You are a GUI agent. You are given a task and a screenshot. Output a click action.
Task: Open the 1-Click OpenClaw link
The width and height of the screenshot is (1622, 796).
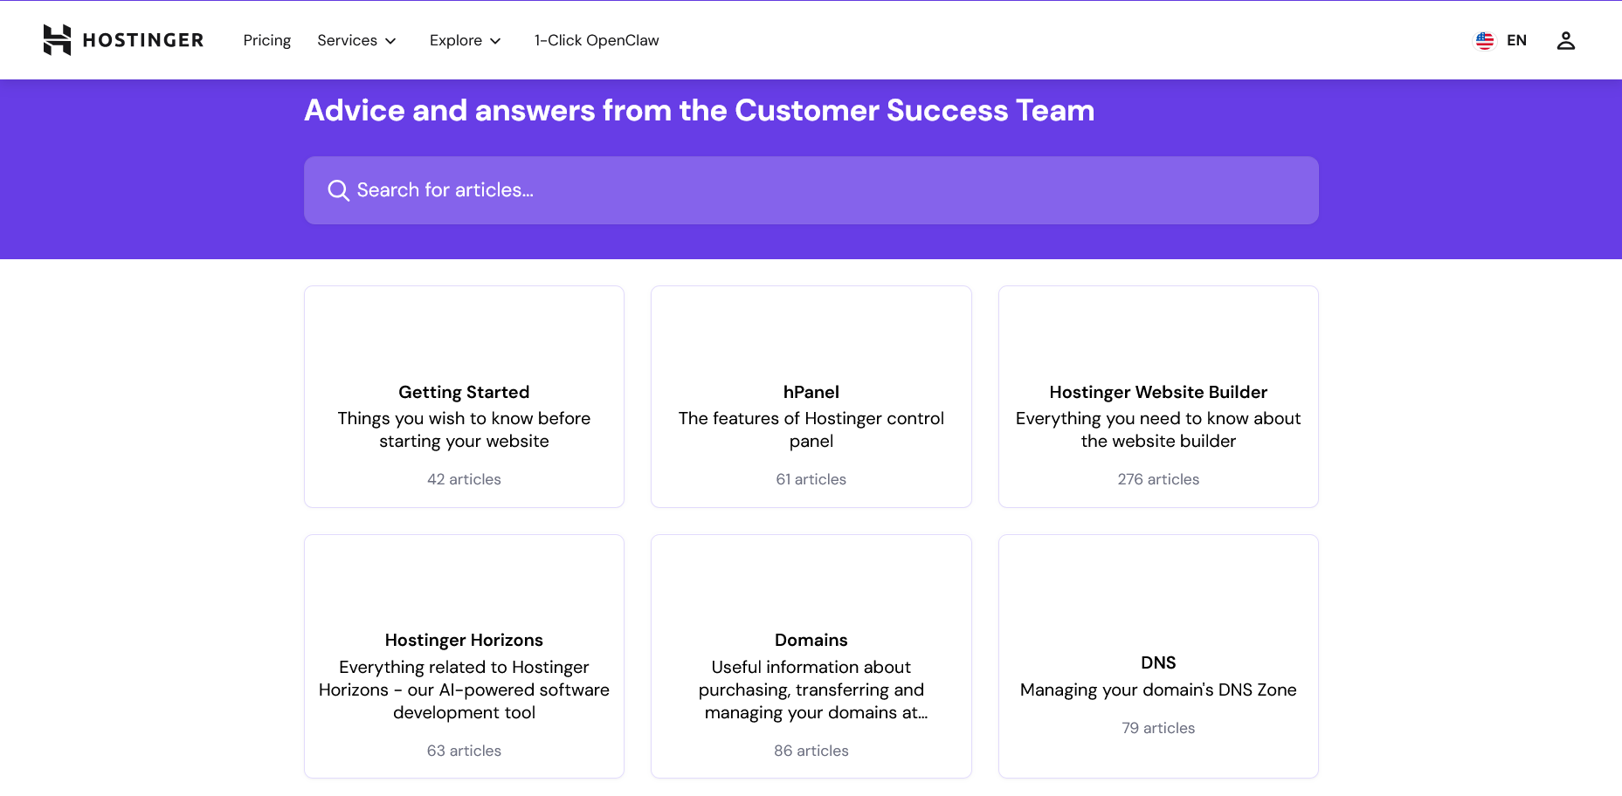tap(597, 40)
